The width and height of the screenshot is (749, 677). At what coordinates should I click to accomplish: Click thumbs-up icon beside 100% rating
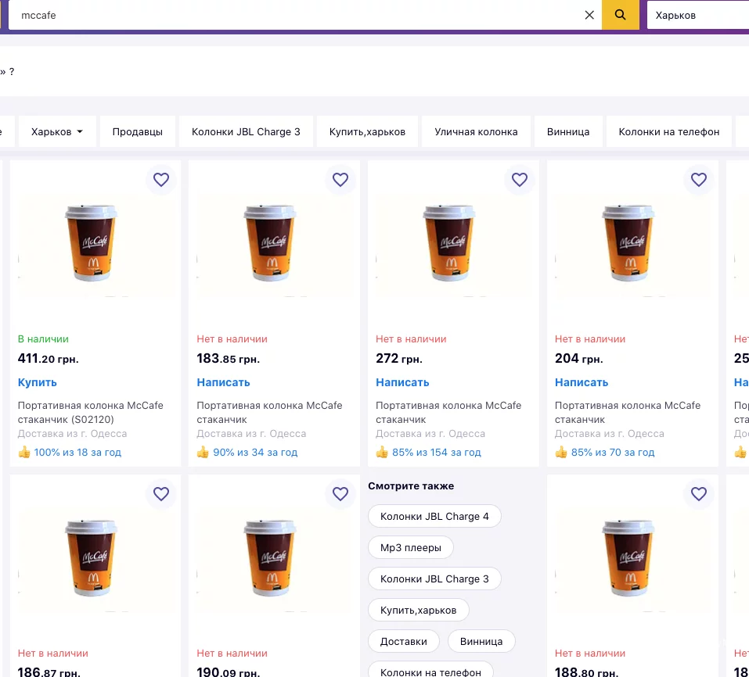[x=24, y=452]
